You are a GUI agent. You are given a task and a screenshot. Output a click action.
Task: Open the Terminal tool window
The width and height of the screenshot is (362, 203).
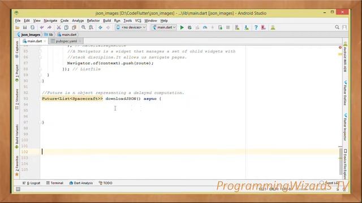pyautogui.click(x=55, y=183)
